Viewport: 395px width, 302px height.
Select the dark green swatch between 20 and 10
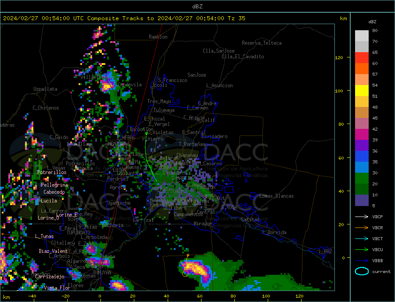[362, 189]
